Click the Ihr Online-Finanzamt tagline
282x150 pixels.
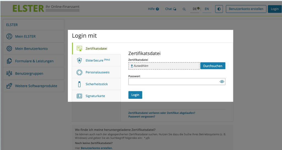point(62,7)
